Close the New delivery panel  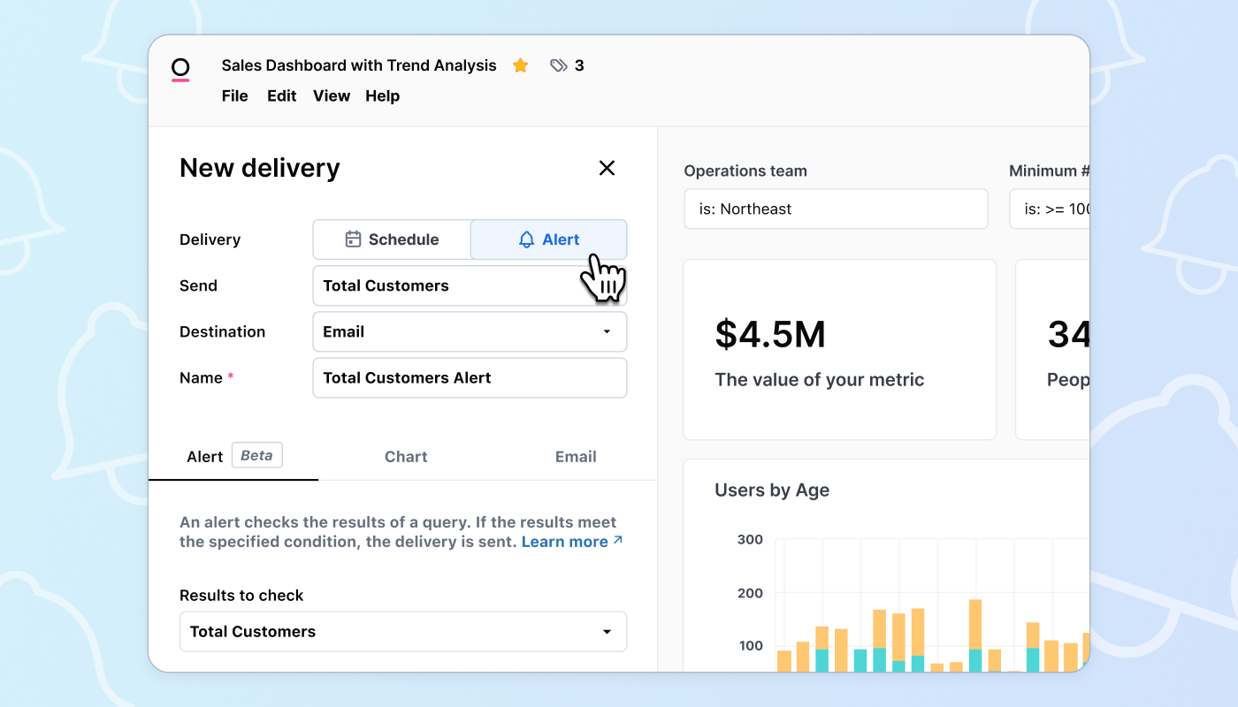pyautogui.click(x=607, y=168)
